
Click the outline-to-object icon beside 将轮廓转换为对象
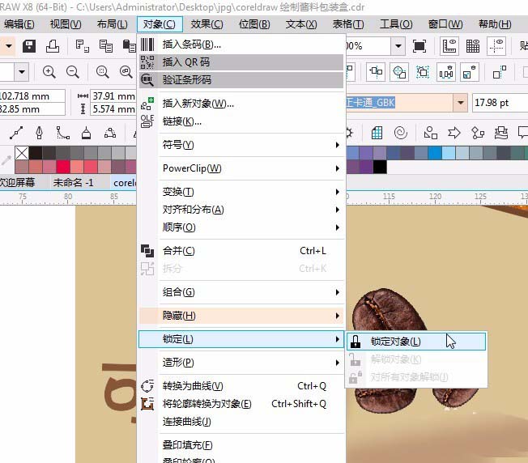[x=147, y=404]
